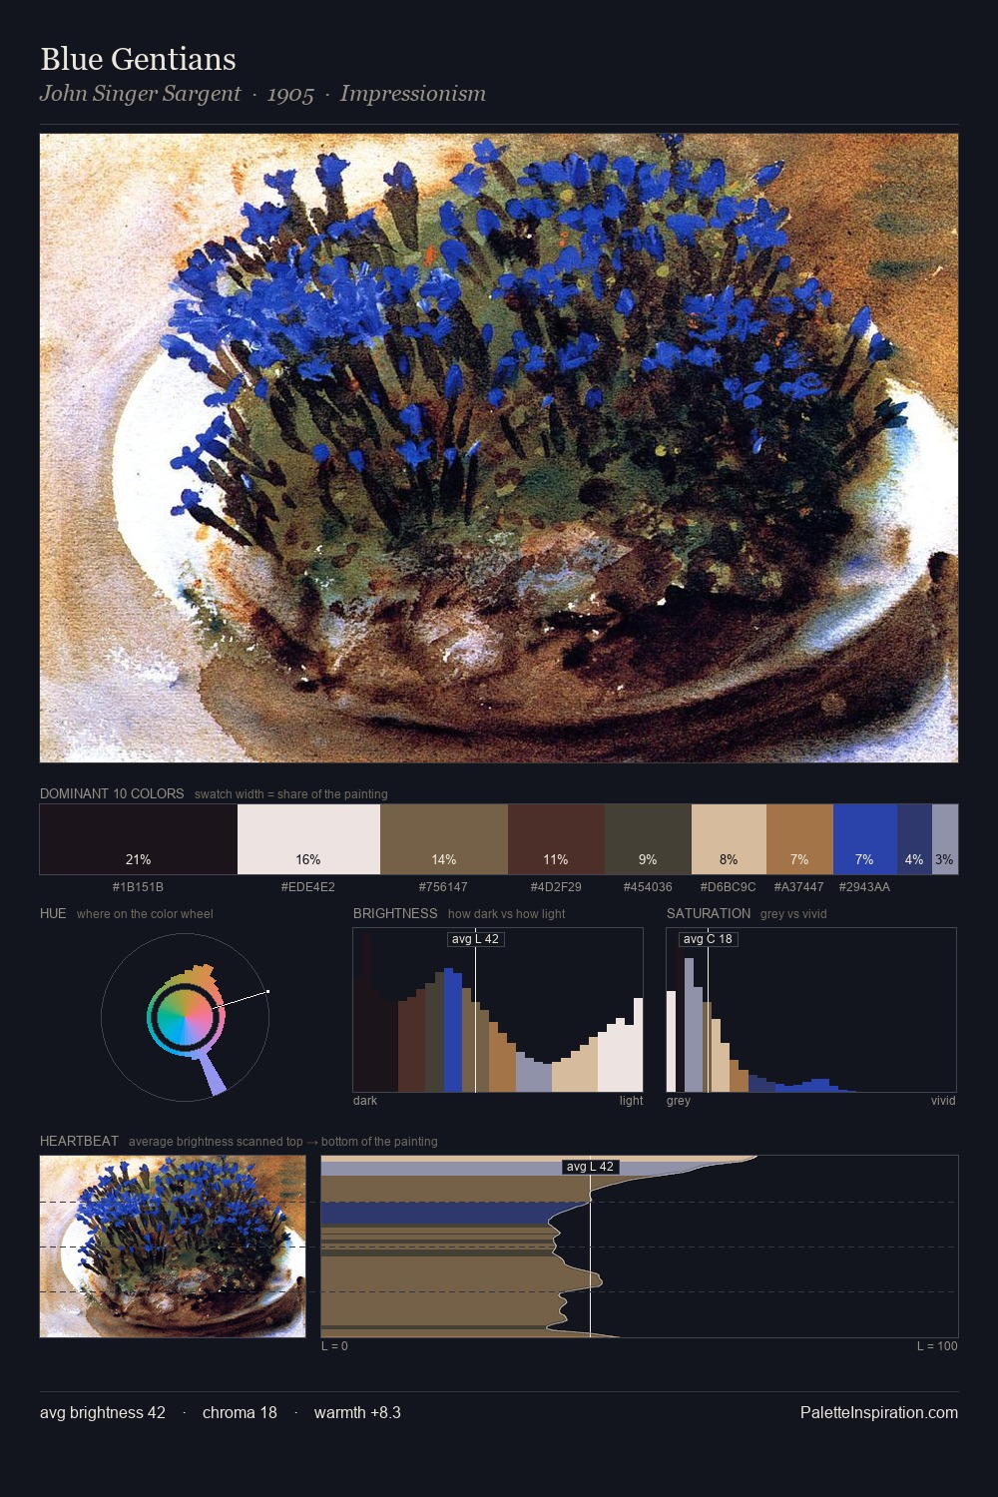This screenshot has width=998, height=1497.
Task: Select the 7% blue swatch #2943AA
Action: pos(864,839)
